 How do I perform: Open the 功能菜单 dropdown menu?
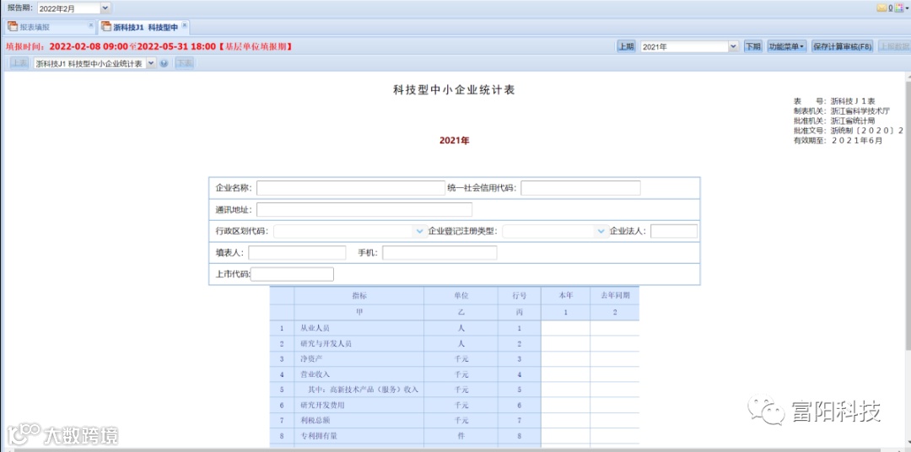tap(787, 46)
